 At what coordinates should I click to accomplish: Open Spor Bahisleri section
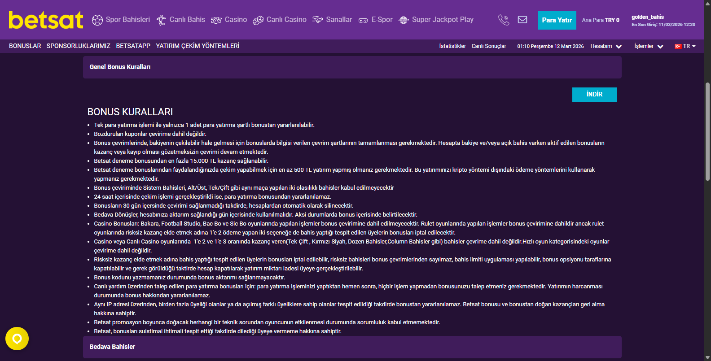click(128, 20)
